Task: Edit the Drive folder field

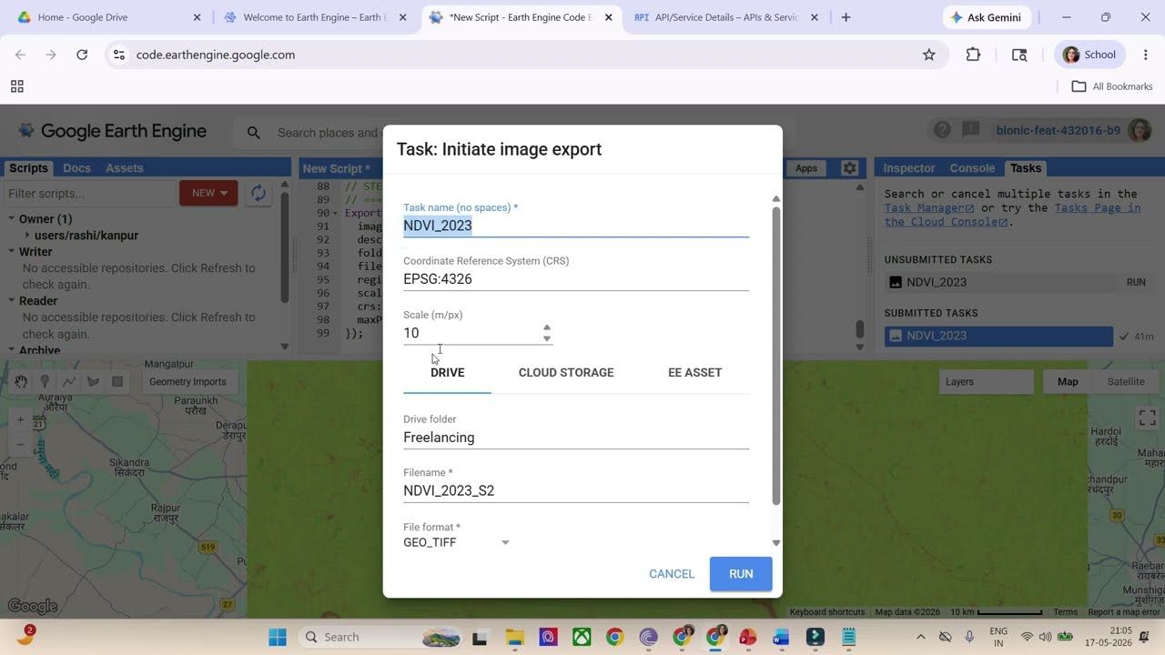Action: (x=576, y=438)
